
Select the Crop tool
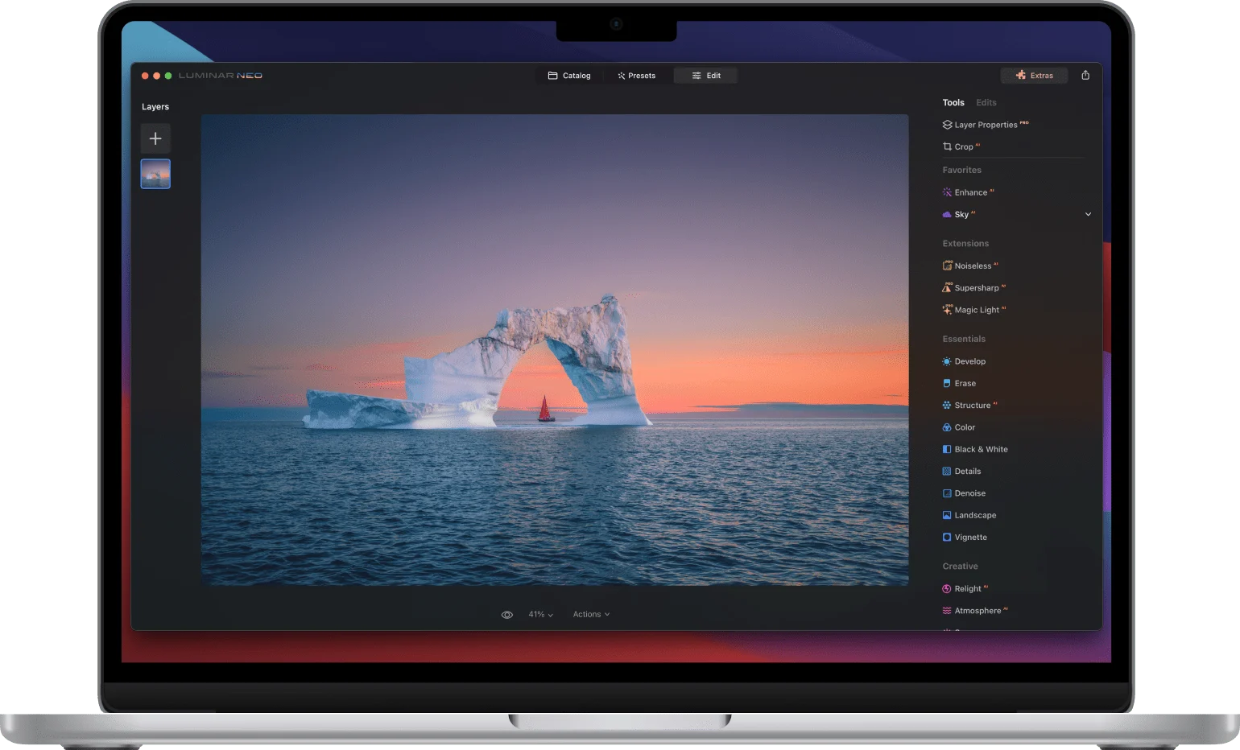pyautogui.click(x=964, y=146)
